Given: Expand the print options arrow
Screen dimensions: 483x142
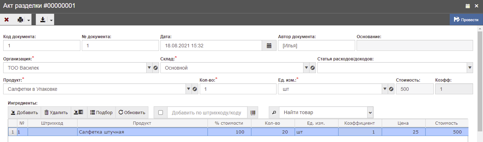Looking at the screenshot, I should tap(29, 20).
